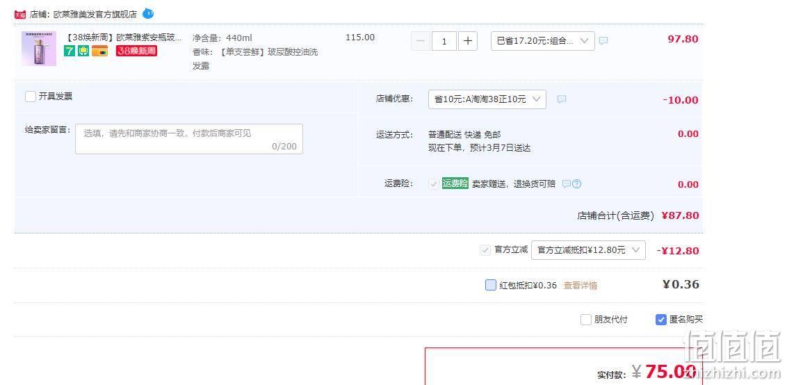The width and height of the screenshot is (787, 385).
Task: Click the Tmall store logo icon
Action: click(20, 15)
